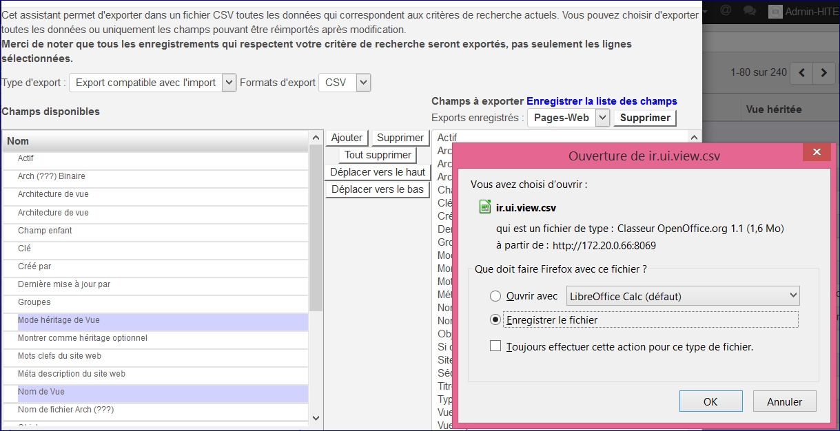The image size is (840, 431).
Task: Open the conversations chat bubble icon
Action: (x=750, y=10)
